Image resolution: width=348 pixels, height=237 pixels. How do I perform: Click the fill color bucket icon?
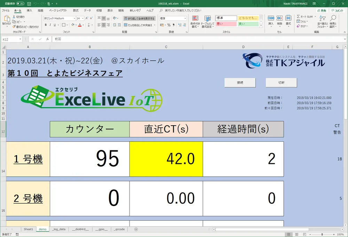click(x=73, y=25)
